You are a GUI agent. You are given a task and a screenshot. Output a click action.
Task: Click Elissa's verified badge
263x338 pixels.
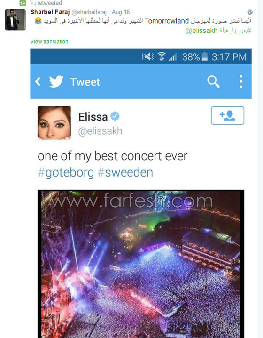(x=115, y=116)
